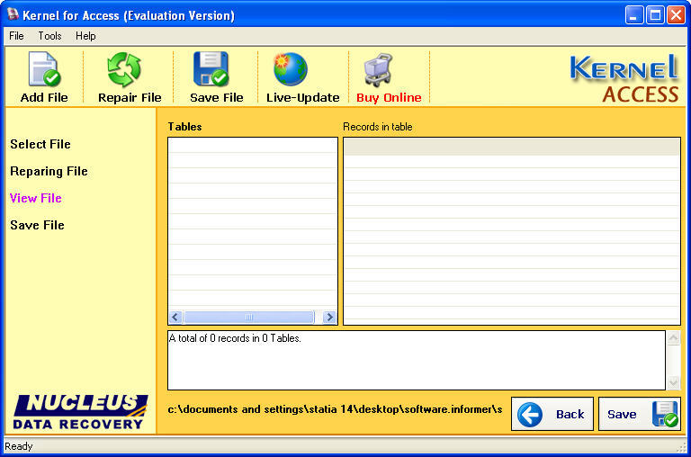
Task: Maximize the Kernel for Access window
Action: point(655,15)
